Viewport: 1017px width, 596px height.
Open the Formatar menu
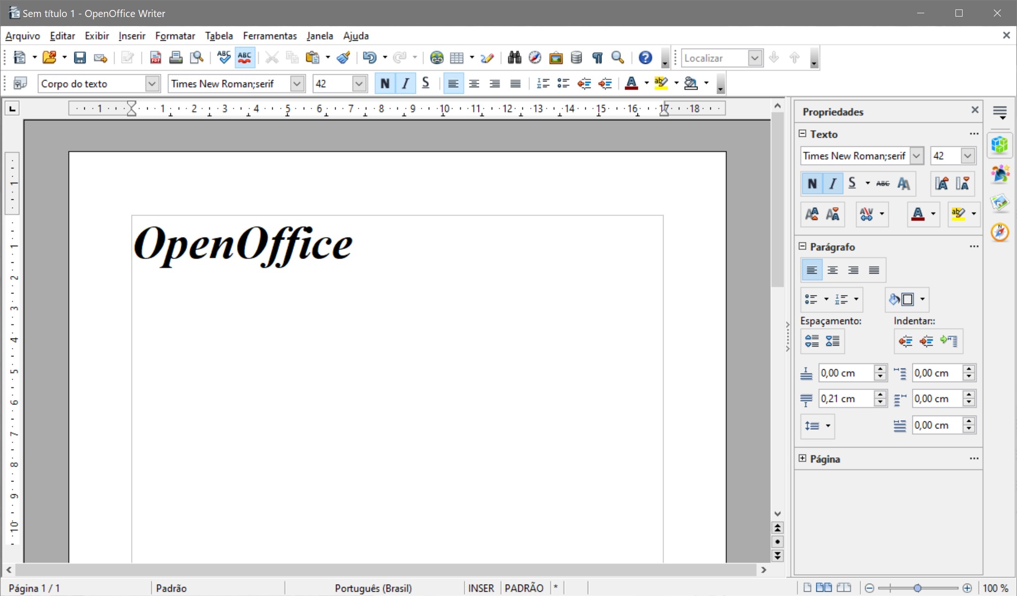[x=175, y=36]
